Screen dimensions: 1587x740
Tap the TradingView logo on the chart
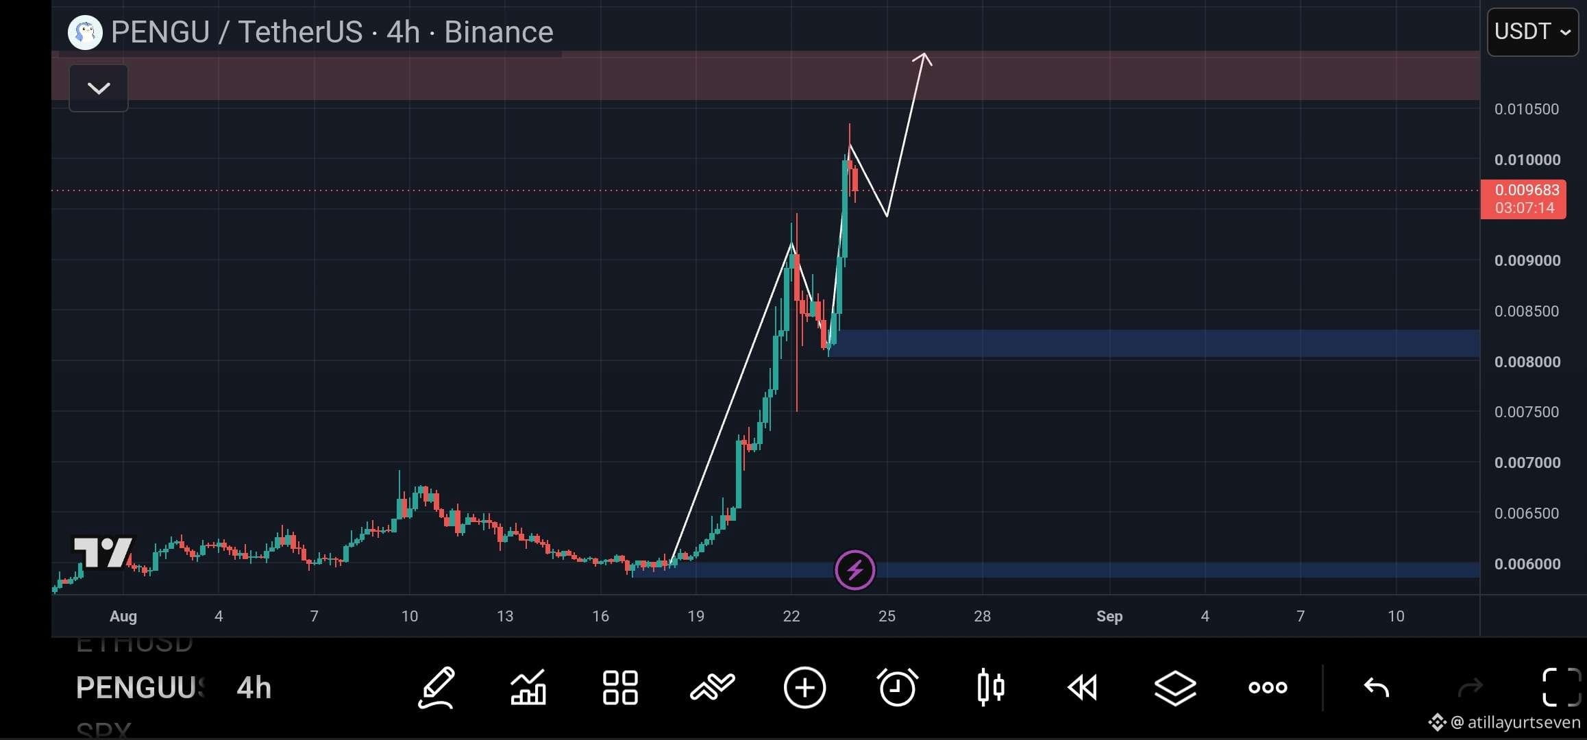[x=103, y=552]
